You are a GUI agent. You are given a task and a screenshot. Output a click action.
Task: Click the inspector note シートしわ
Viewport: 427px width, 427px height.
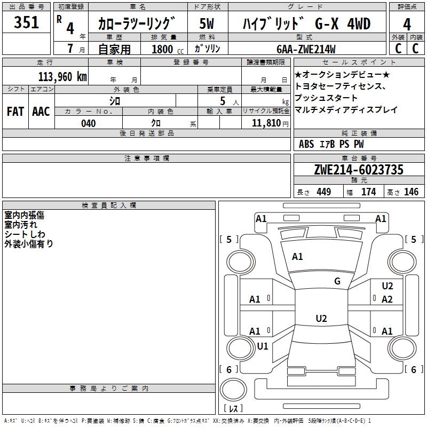[x=25, y=234]
